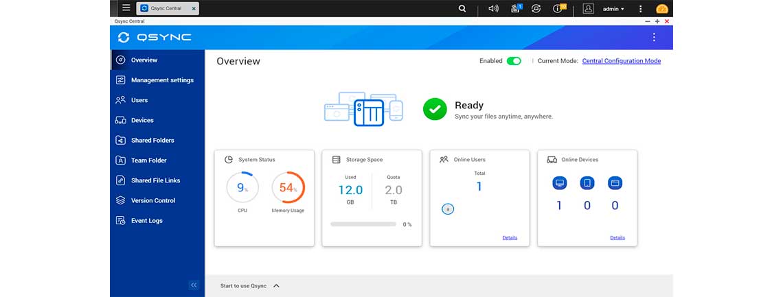Click the online user avatar circle
The height and width of the screenshot is (297, 783).
pos(448,209)
